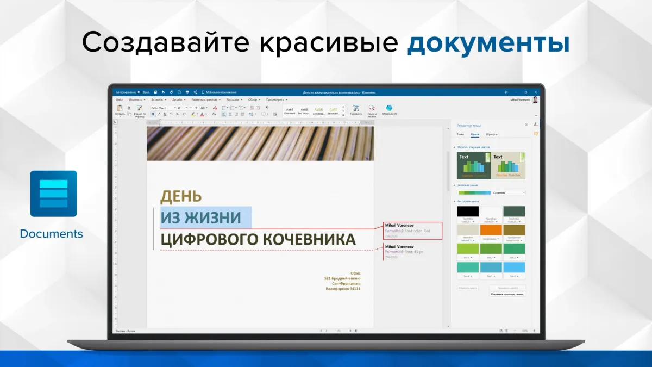Click the Cut scissors icon
The image size is (652, 367).
click(129, 108)
